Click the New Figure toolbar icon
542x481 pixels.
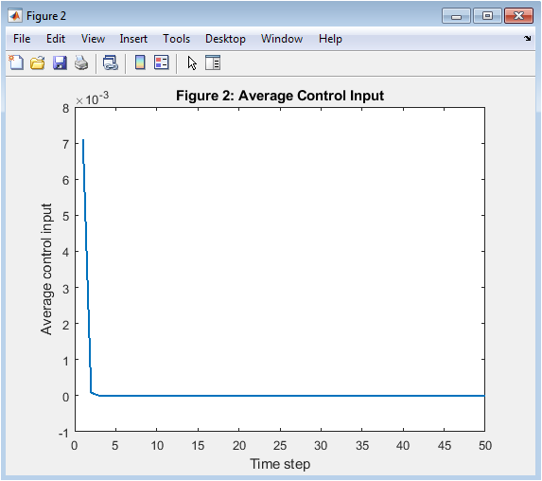coord(16,63)
